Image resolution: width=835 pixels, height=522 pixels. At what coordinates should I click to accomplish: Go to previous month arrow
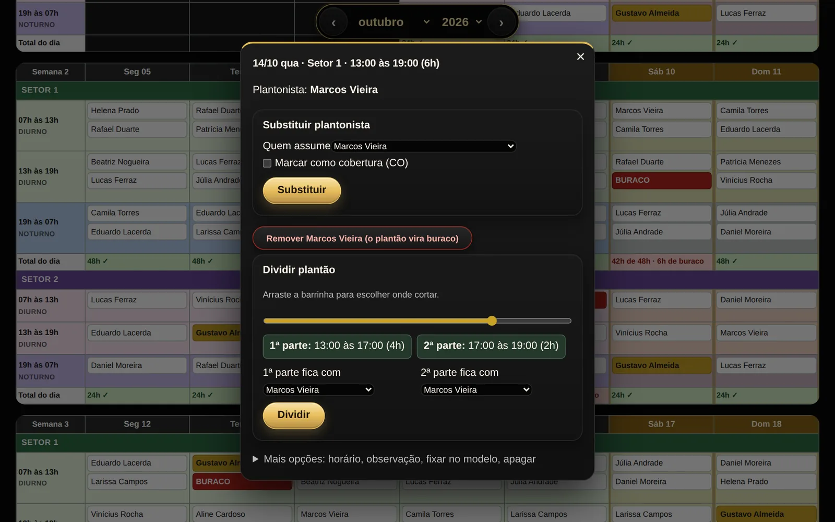[x=333, y=22]
